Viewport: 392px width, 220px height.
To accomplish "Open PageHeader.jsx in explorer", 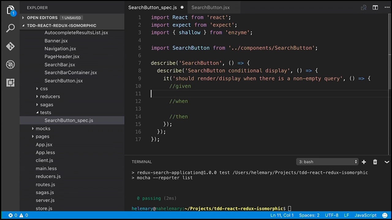I will 62,57.
